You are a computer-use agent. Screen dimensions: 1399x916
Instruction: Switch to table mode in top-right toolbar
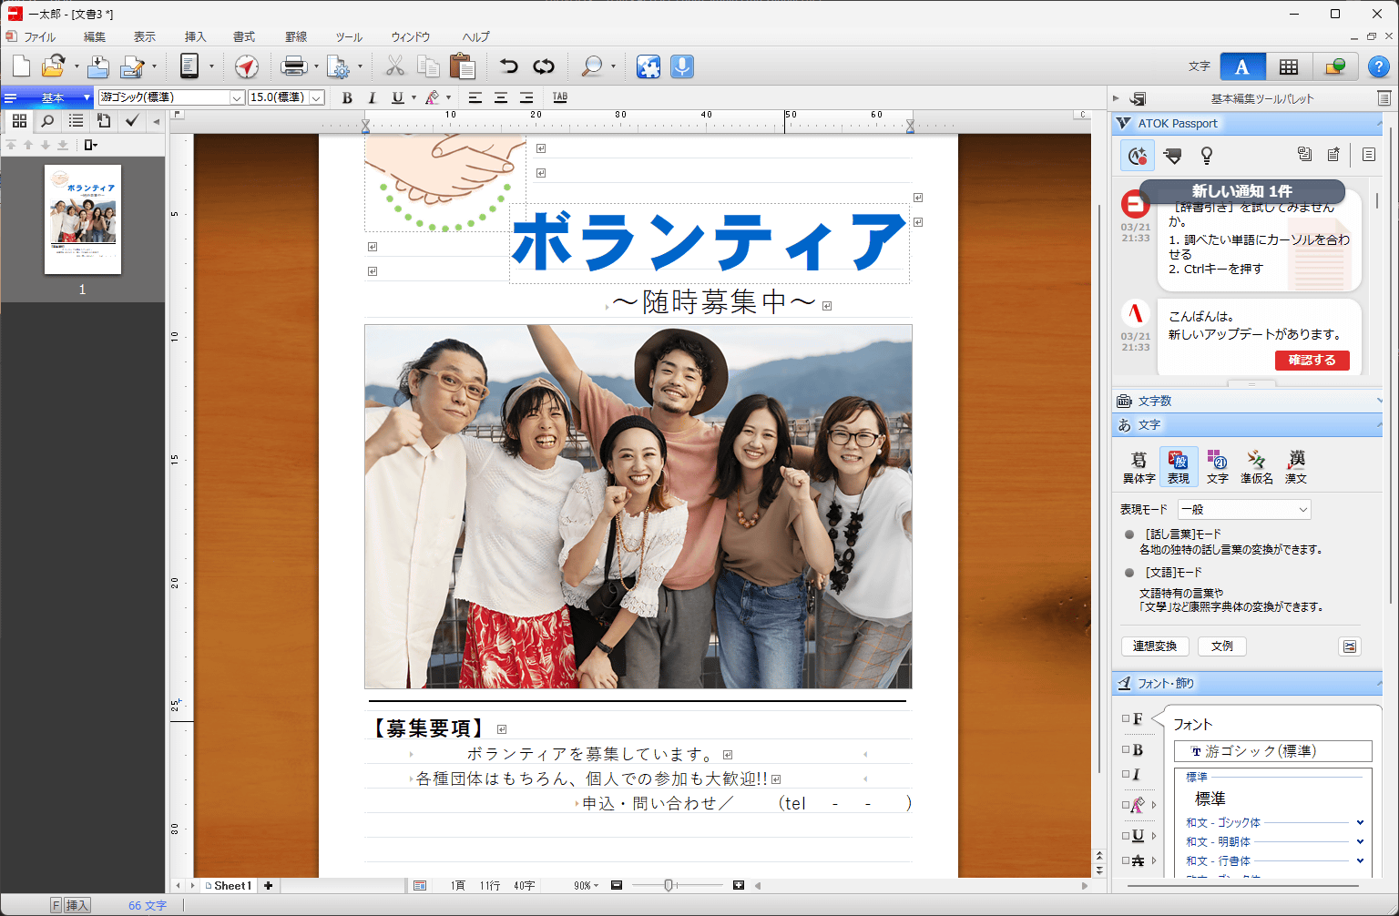point(1288,66)
